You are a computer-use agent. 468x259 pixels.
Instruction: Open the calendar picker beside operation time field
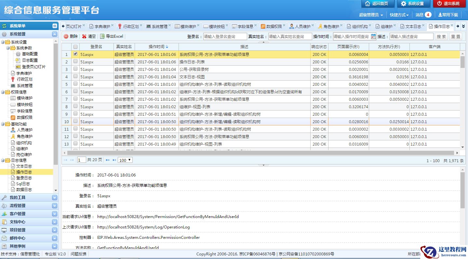[x=373, y=36]
